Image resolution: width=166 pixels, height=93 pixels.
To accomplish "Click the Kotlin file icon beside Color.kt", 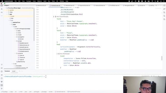I will click(x=18, y=56).
